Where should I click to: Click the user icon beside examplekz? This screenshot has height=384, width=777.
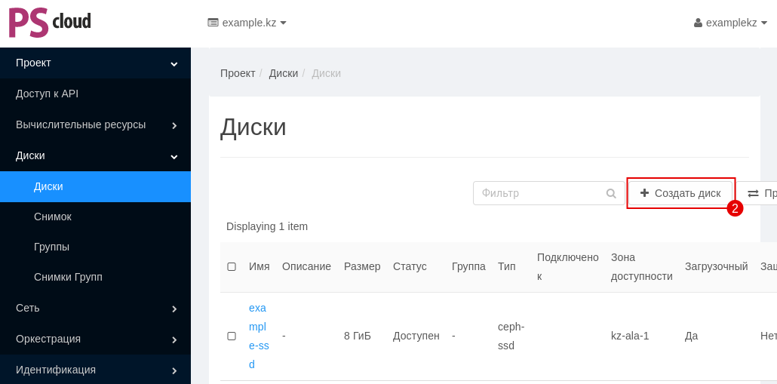[699, 23]
